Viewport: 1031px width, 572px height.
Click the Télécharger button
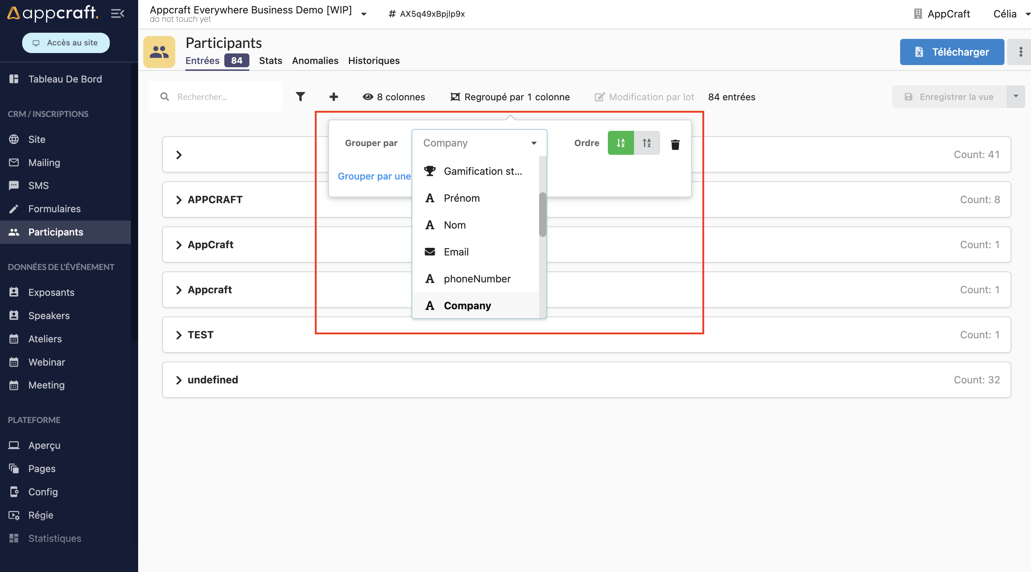[x=951, y=52]
